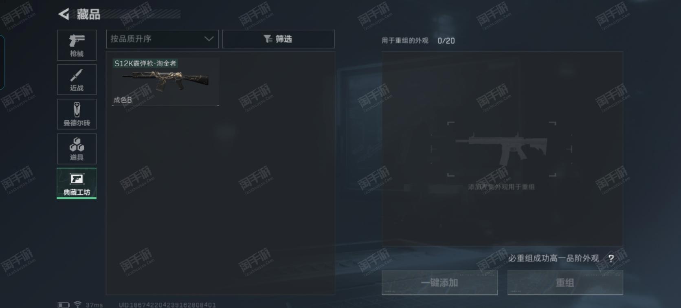Open the question mark help icon
The image size is (681, 308).
tap(611, 258)
